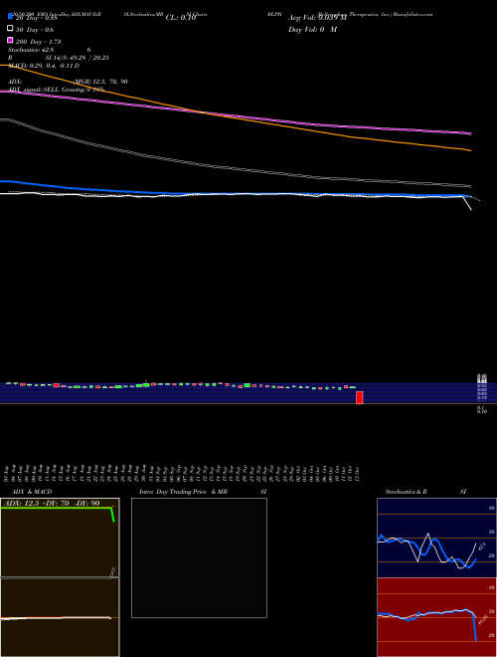
Task: Click the empty Intra Day Trading Price chart box
Action: (x=199, y=557)
